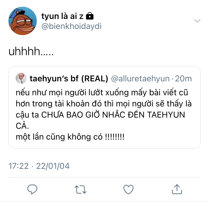This screenshot has height=202, width=209.
Task: Tap the 20m timestamp on quoted tweet
Action: pyautogui.click(x=183, y=79)
